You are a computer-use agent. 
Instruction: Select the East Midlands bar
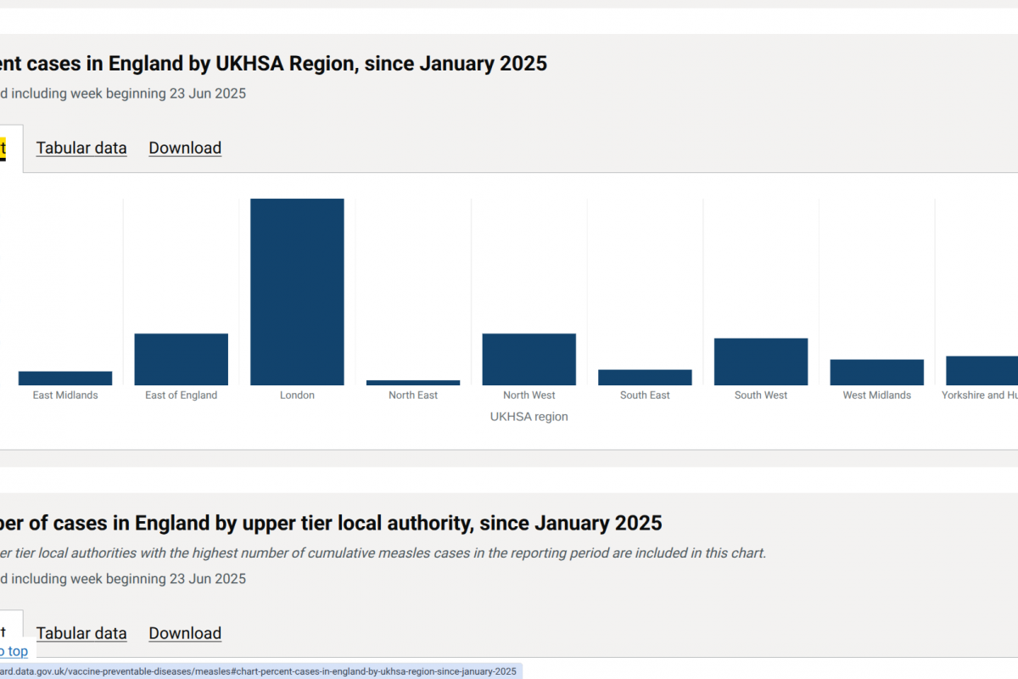click(65, 379)
